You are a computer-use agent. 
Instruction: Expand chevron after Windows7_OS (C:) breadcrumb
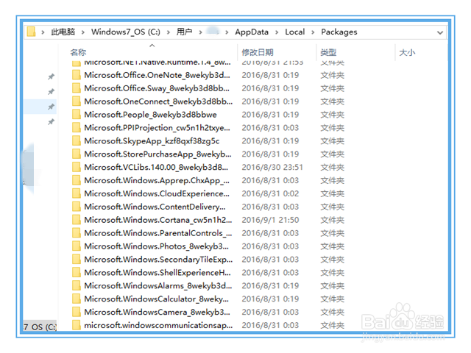coord(169,32)
